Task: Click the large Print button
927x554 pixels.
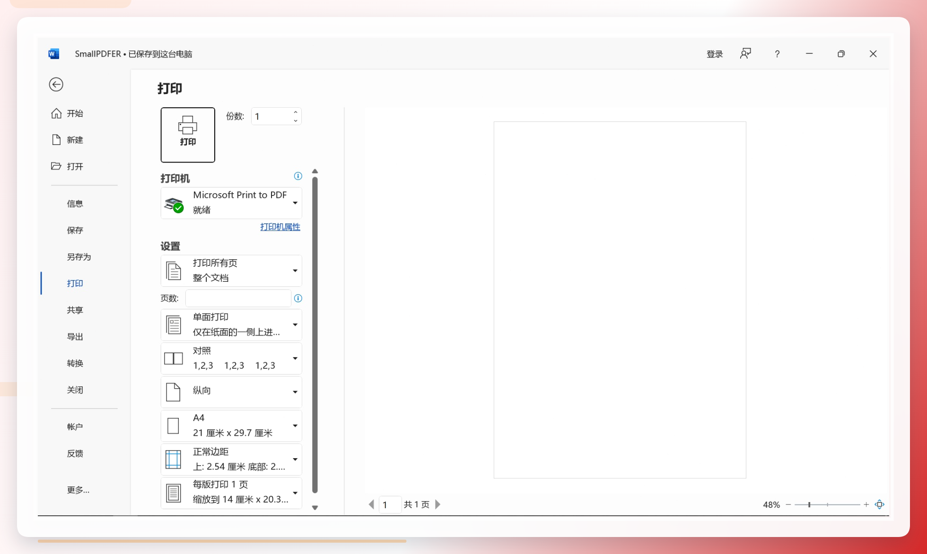Action: 188,135
